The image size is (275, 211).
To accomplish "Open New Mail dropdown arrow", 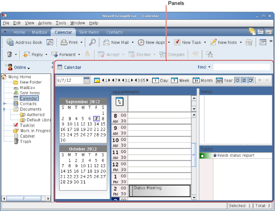I will [x=133, y=42].
